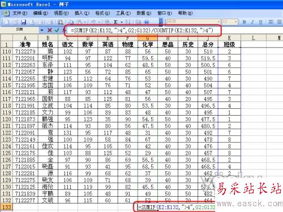Open the 格式 (Format) menu
Screen dimensions: 283x212
coord(102,13)
